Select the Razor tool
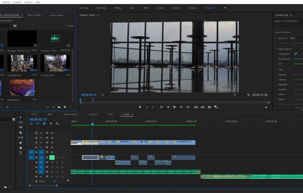Screen dimensions: 303x193 tap(21, 133)
